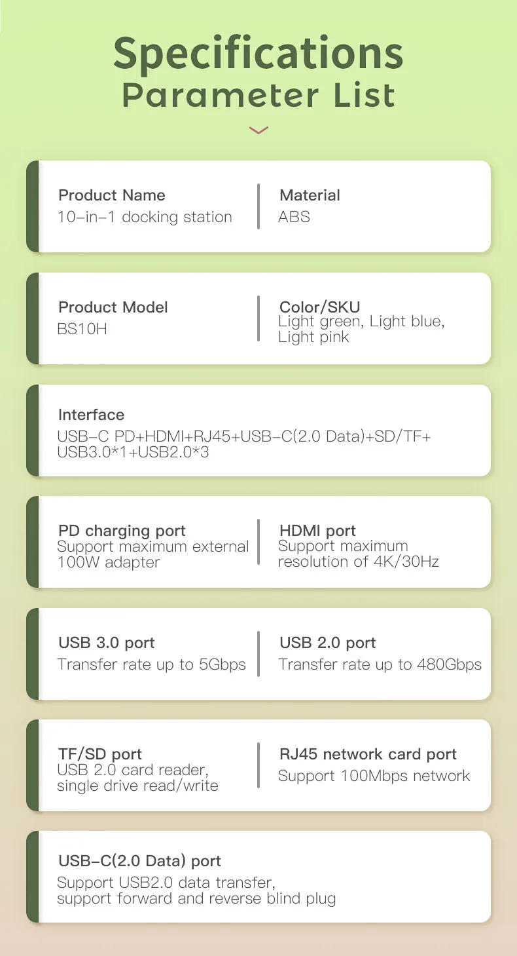
Task: Select the 10-in-1 docking station text
Action: coord(145,217)
